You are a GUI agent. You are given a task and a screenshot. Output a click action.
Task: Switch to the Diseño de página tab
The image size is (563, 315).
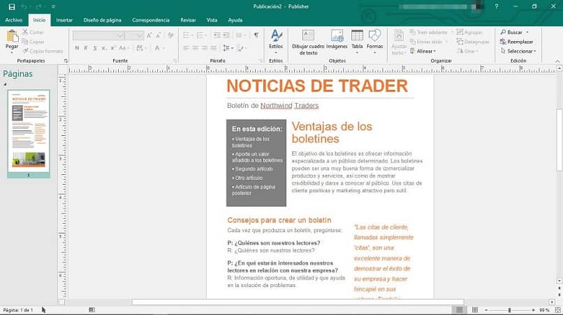[102, 20]
